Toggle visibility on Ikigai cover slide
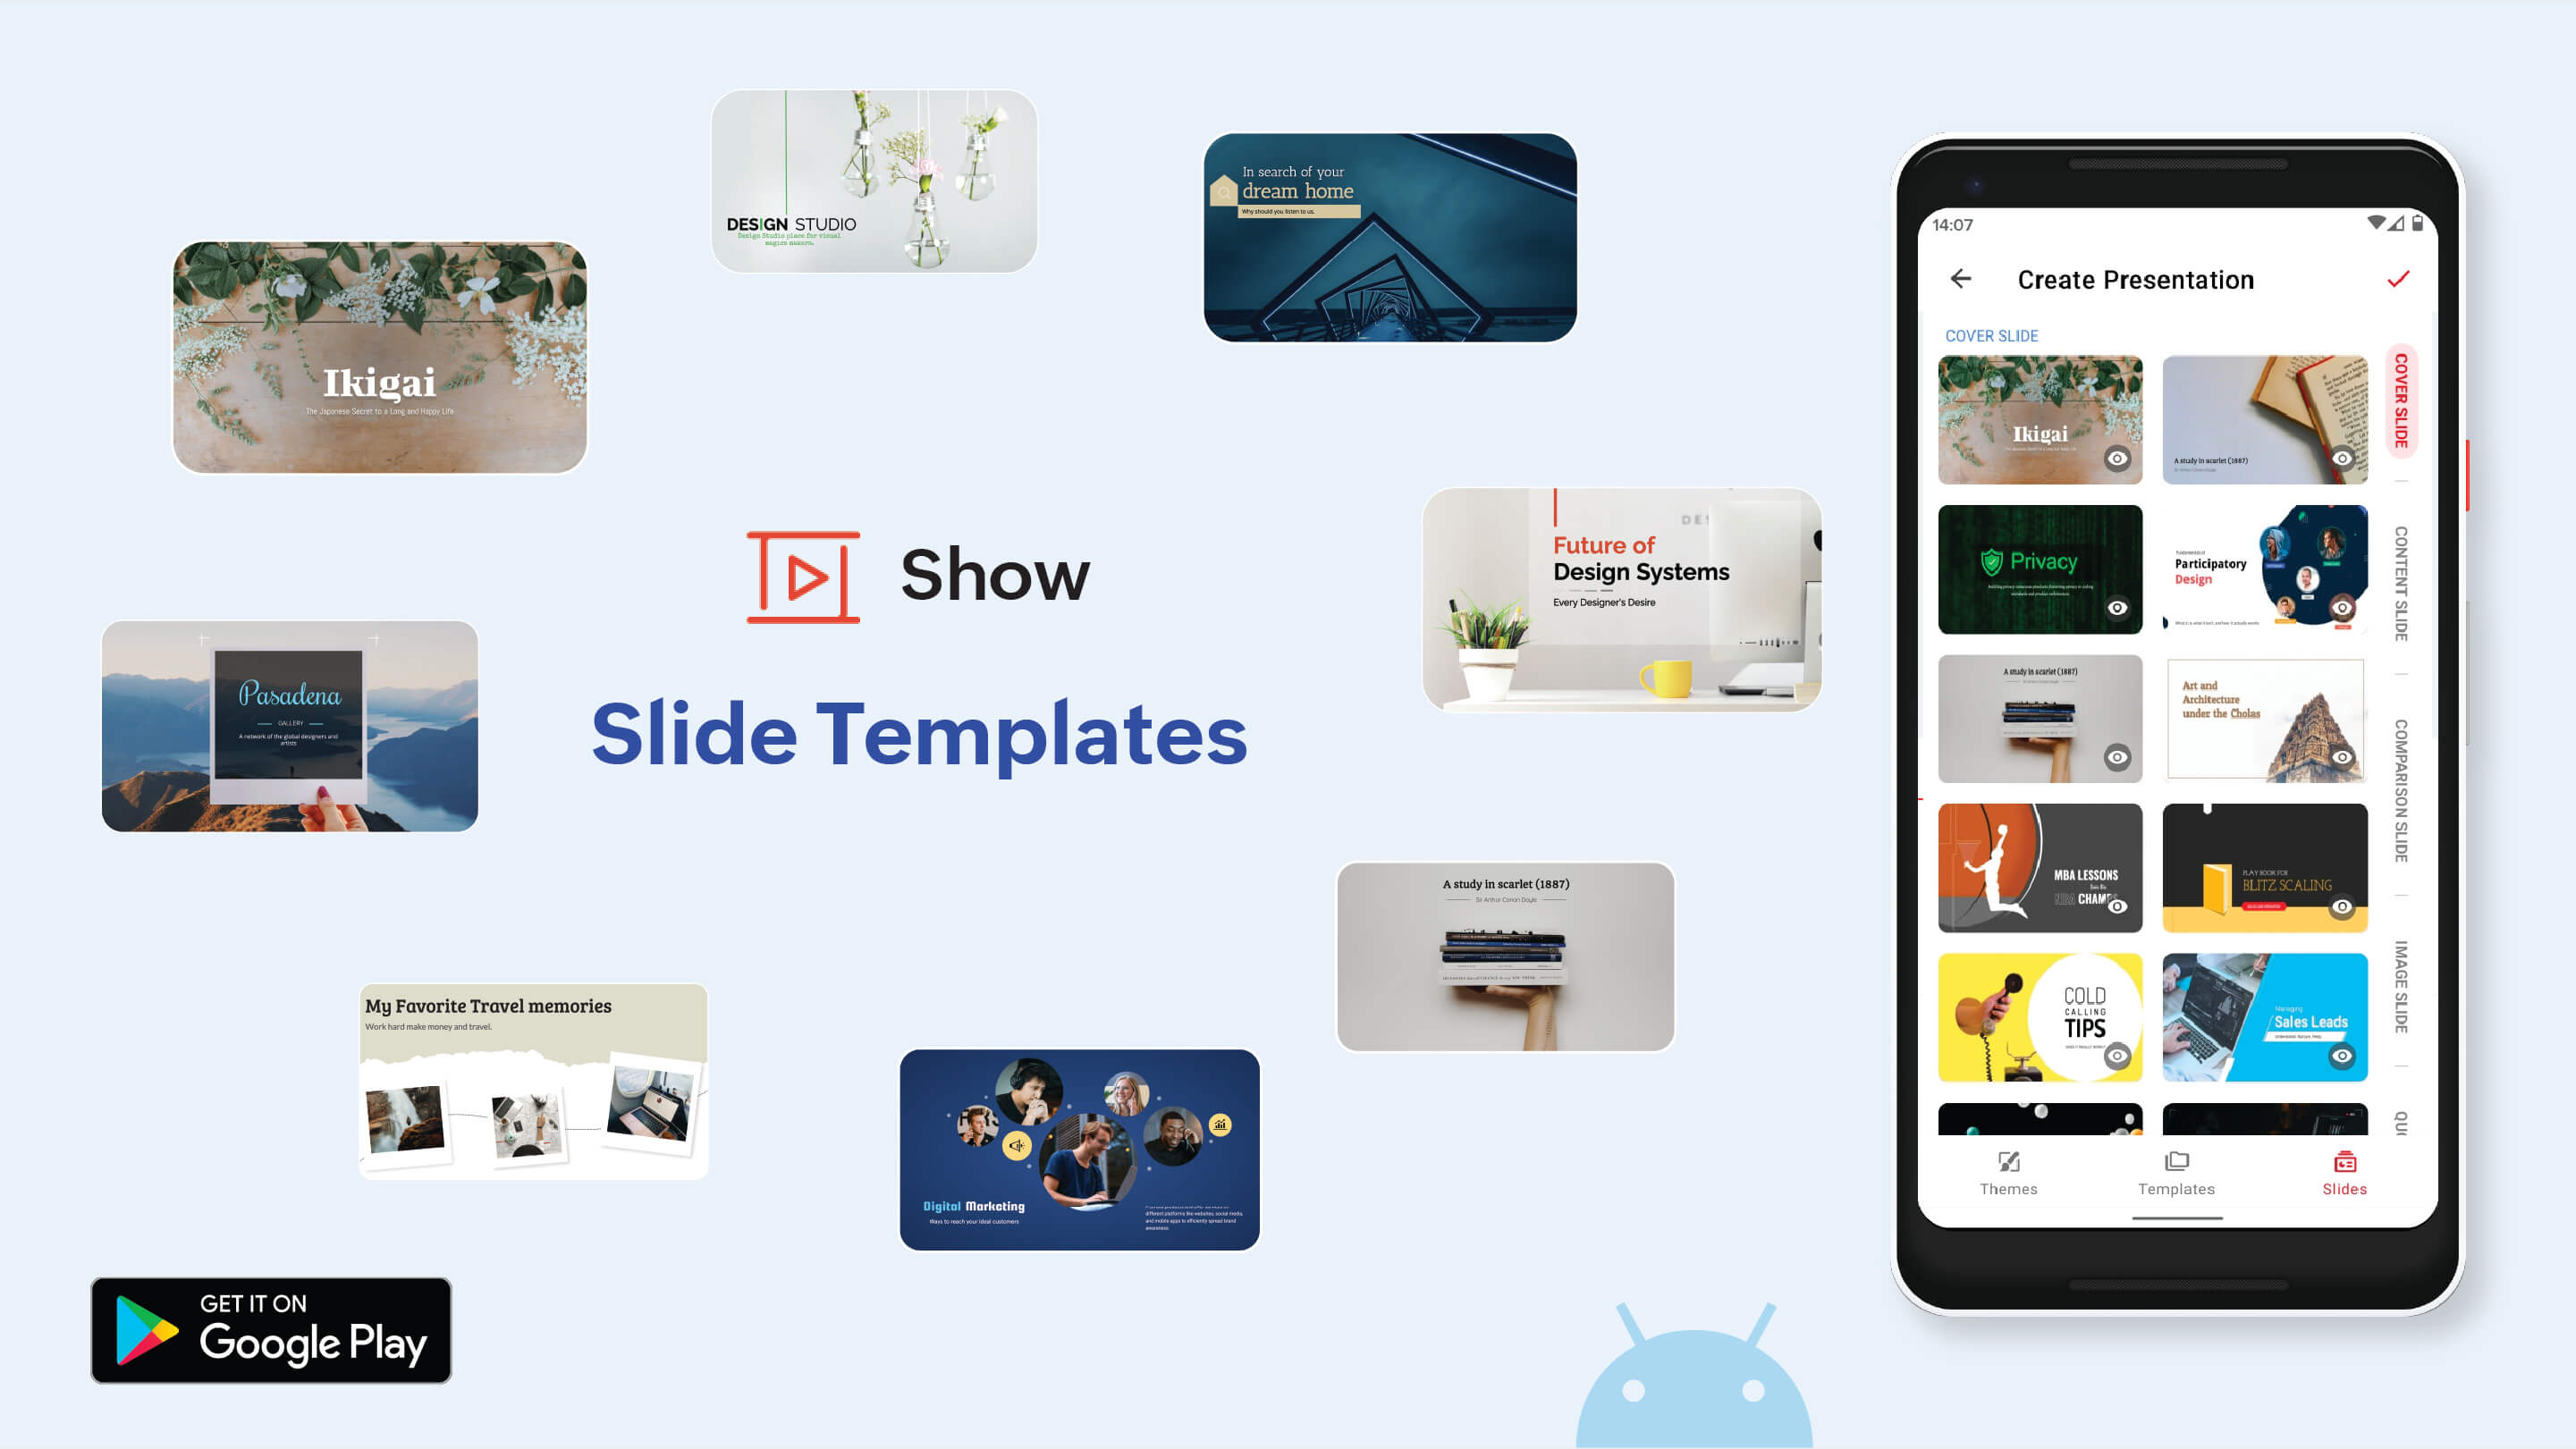 (2118, 460)
